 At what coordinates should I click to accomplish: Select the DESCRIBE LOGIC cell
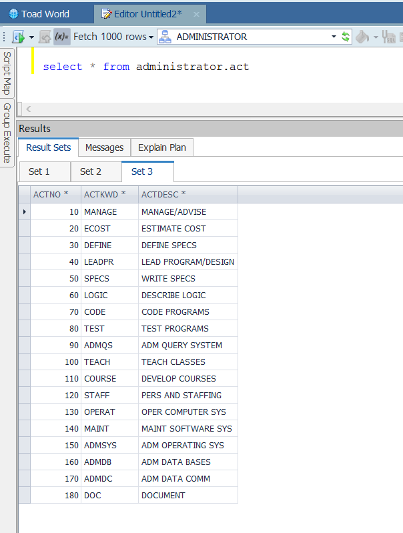point(188,295)
